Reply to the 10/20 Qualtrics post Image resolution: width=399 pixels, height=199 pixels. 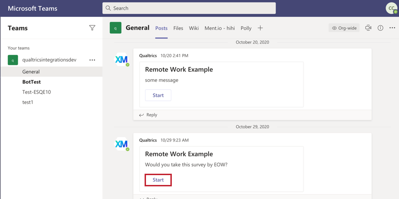click(x=148, y=115)
